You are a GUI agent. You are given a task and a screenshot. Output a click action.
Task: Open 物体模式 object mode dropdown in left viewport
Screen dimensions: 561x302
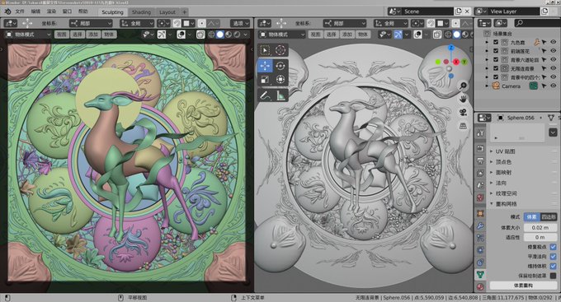point(30,35)
